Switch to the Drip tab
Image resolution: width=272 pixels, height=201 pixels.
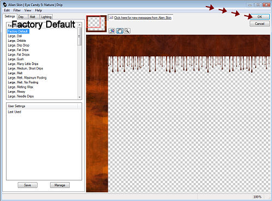(21, 17)
